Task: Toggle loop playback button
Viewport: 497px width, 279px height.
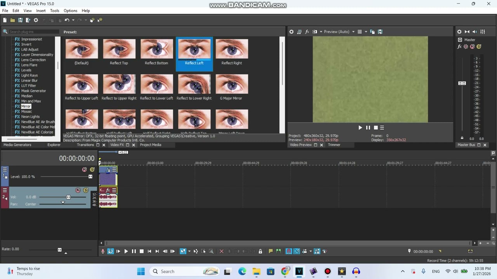Action: 111,251
